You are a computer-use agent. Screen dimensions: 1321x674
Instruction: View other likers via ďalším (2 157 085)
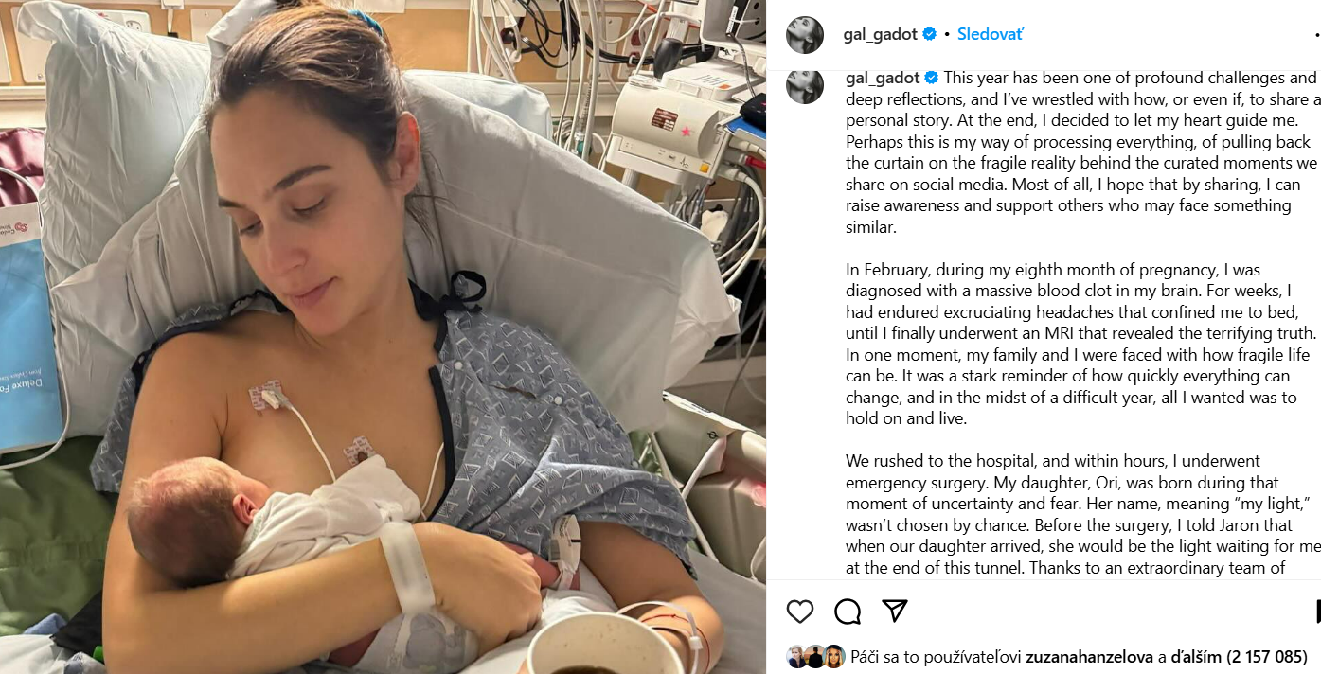[1240, 656]
